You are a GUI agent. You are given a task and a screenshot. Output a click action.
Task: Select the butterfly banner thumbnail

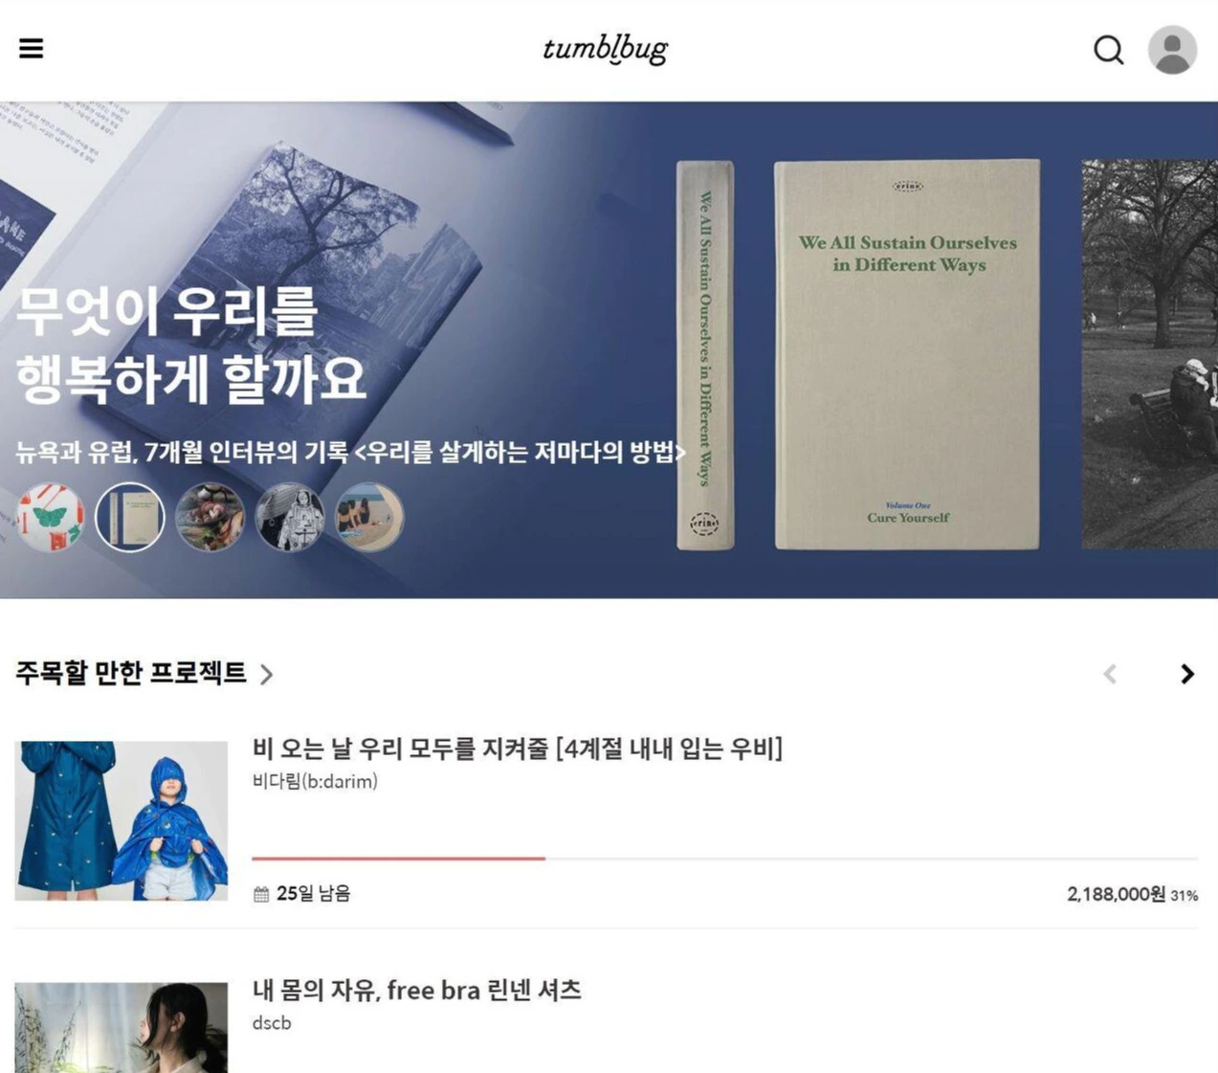pos(50,517)
